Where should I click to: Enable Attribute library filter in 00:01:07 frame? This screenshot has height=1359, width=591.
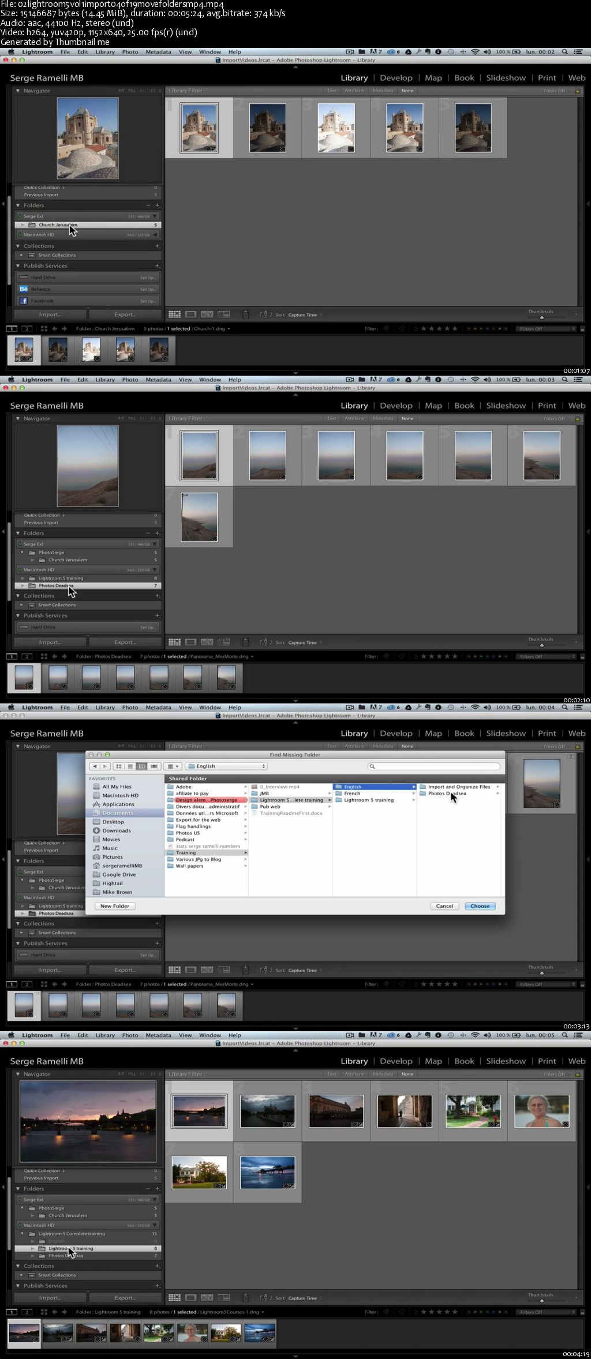pyautogui.click(x=354, y=91)
